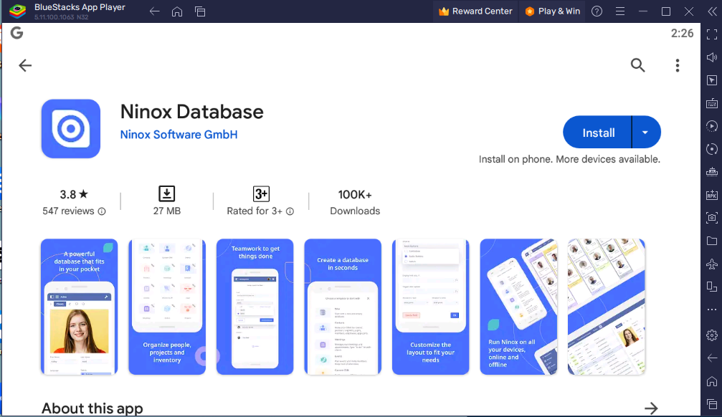
Task: Open home from the title bar house icon
Action: coord(177,11)
